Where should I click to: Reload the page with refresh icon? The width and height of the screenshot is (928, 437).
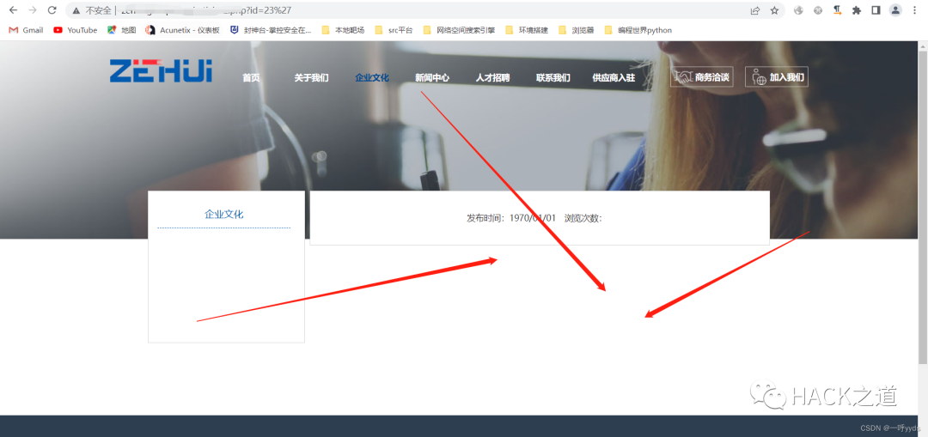click(52, 10)
